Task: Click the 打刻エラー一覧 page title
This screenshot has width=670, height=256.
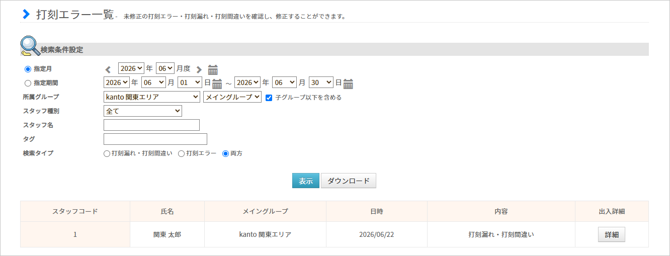Action: [75, 15]
